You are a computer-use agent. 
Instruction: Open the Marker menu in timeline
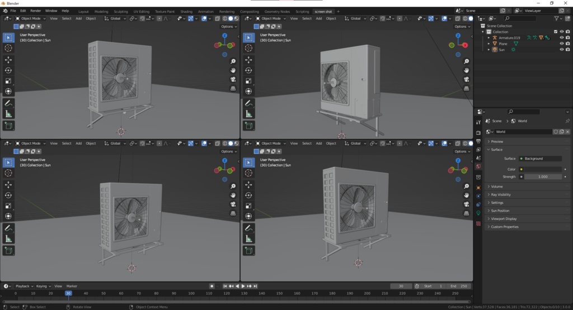pyautogui.click(x=72, y=287)
